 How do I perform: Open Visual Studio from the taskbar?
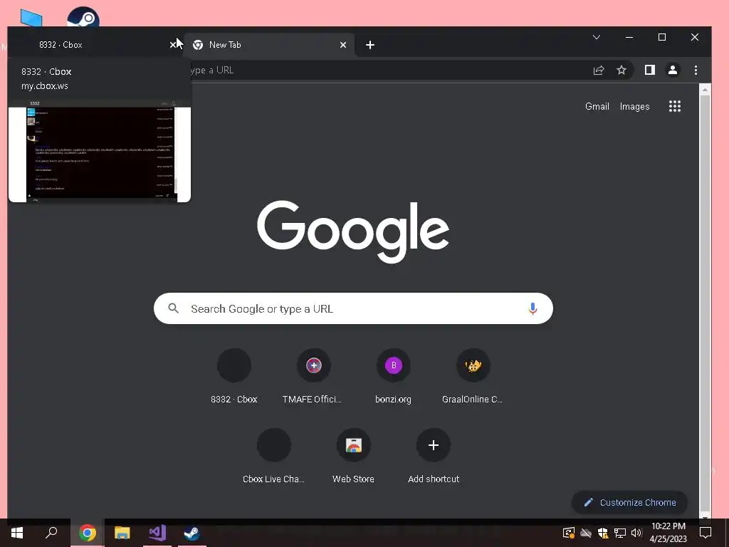coord(157,533)
